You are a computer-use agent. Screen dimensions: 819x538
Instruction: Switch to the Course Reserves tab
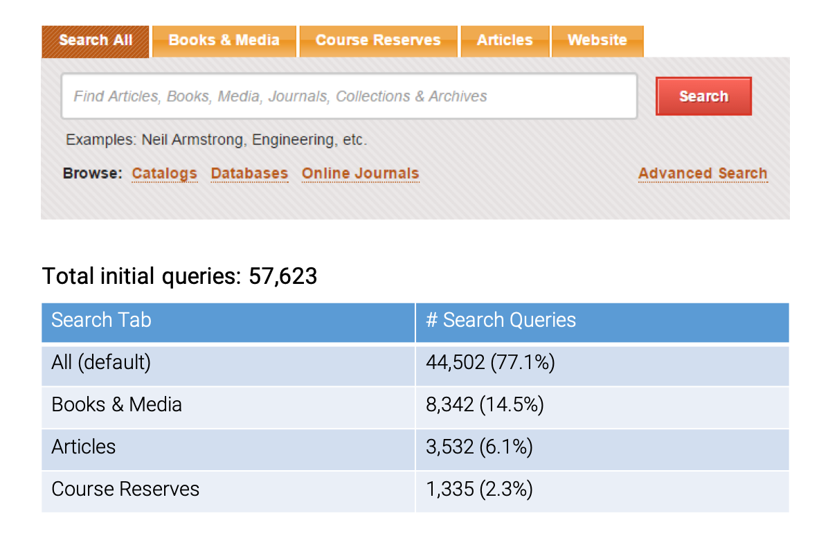click(x=378, y=41)
